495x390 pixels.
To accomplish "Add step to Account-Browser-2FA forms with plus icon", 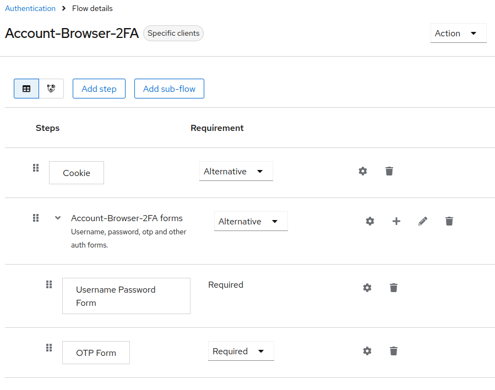I will pos(396,221).
